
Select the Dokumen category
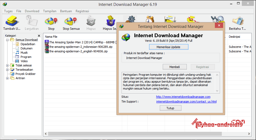(x=26, y=48)
